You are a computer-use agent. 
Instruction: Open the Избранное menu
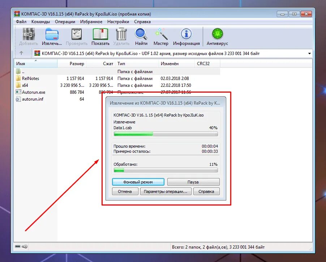tap(91, 22)
